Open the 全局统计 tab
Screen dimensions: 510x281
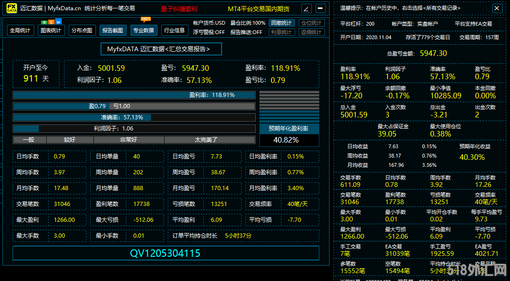(x=21, y=30)
